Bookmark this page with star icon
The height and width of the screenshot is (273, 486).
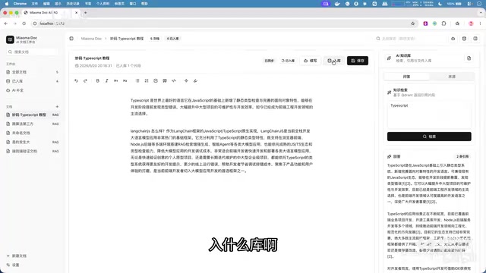(x=412, y=24)
